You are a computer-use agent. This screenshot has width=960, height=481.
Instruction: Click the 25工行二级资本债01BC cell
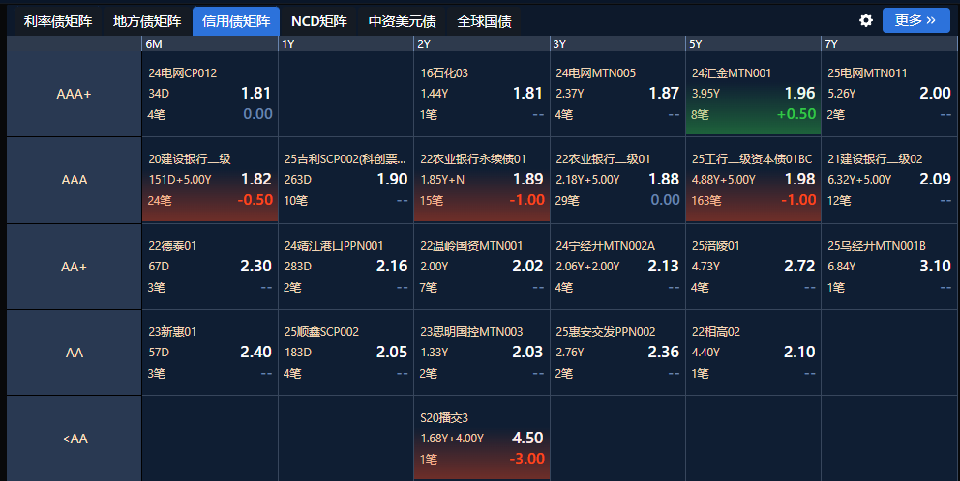[752, 180]
